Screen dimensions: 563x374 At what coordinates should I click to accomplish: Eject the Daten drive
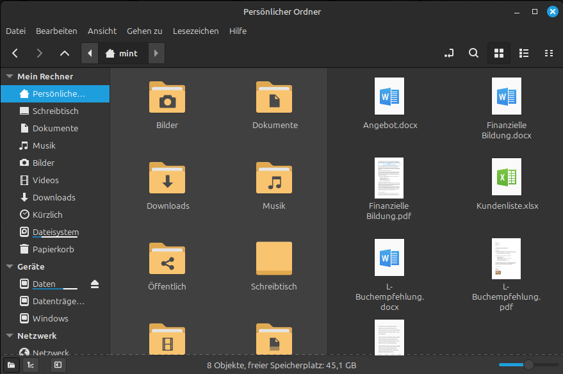(95, 284)
